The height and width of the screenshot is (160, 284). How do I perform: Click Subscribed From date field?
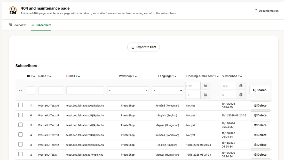tap(228, 86)
